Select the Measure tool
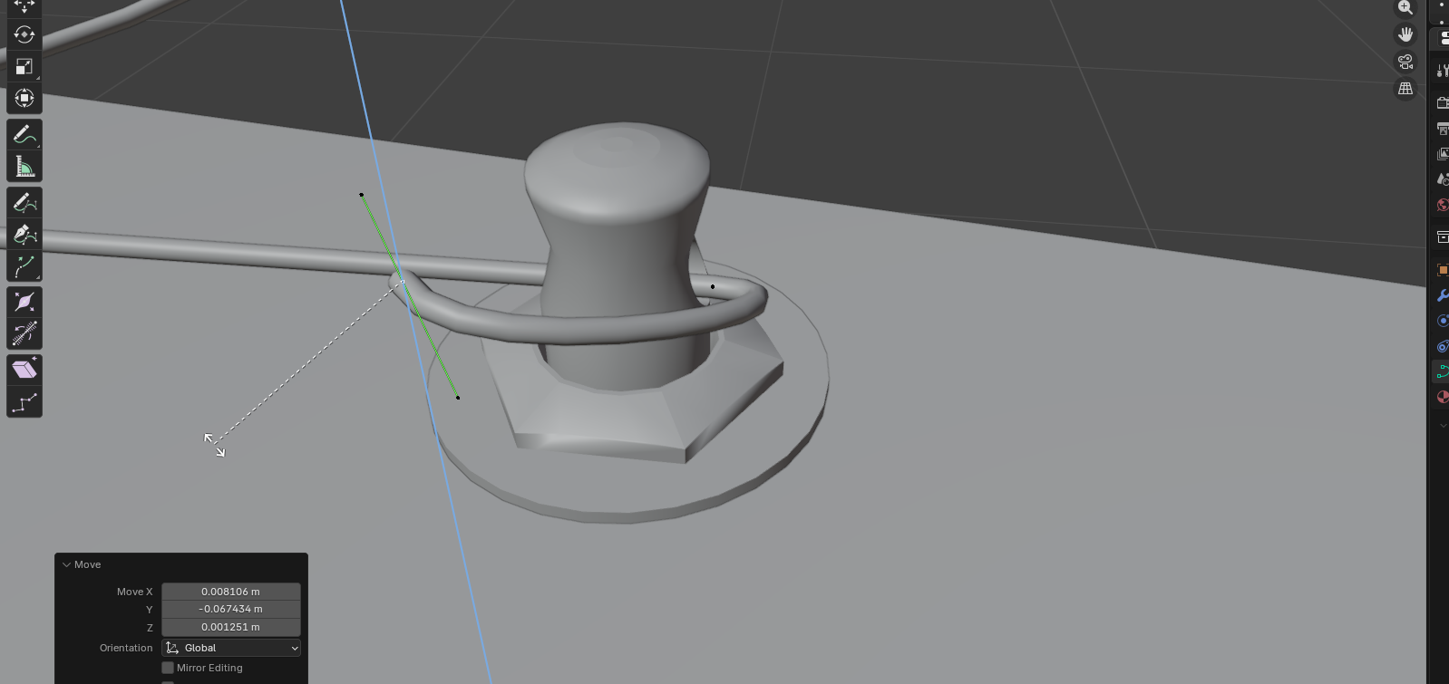The width and height of the screenshot is (1449, 684). [x=24, y=167]
